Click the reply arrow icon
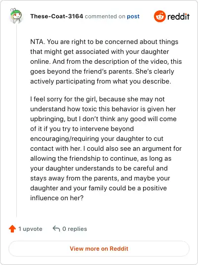Image resolution: width=198 pixels, height=265 pixels. [x=56, y=229]
